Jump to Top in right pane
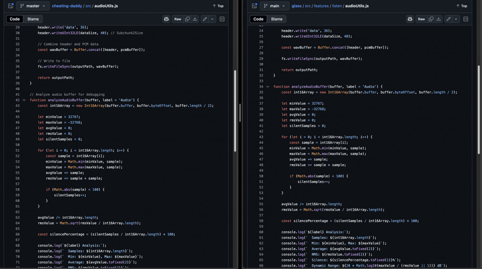482x269 pixels. coord(462,6)
